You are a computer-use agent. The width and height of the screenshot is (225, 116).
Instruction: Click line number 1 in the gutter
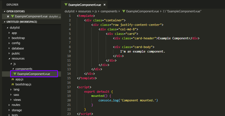point(70,16)
